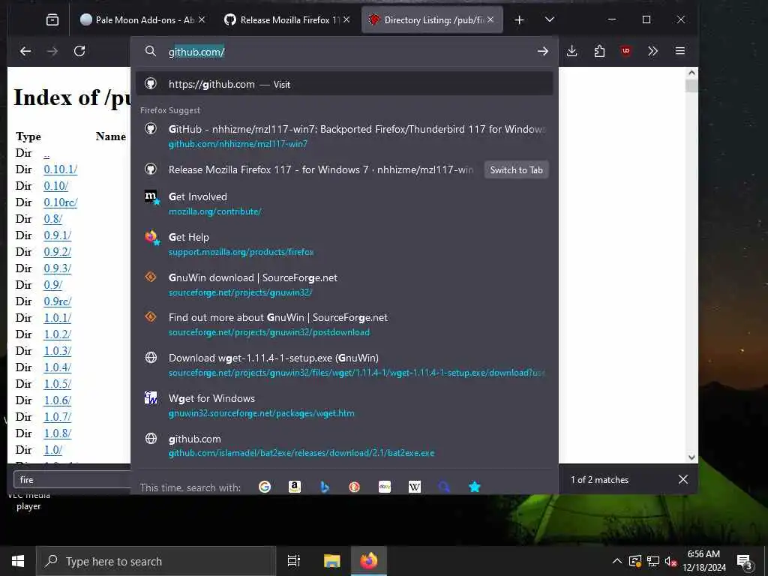Show more tools overflow chevrons
Image resolution: width=768 pixels, height=576 pixels.
tap(652, 51)
